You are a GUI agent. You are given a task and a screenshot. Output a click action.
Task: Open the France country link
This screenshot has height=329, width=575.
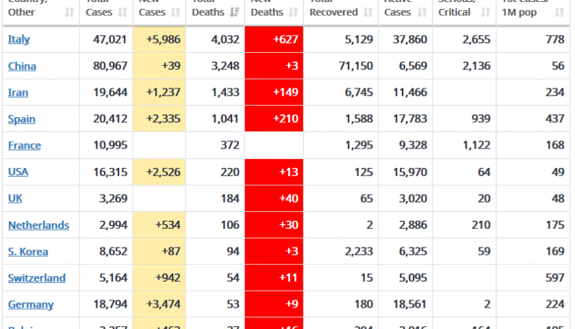coord(25,145)
